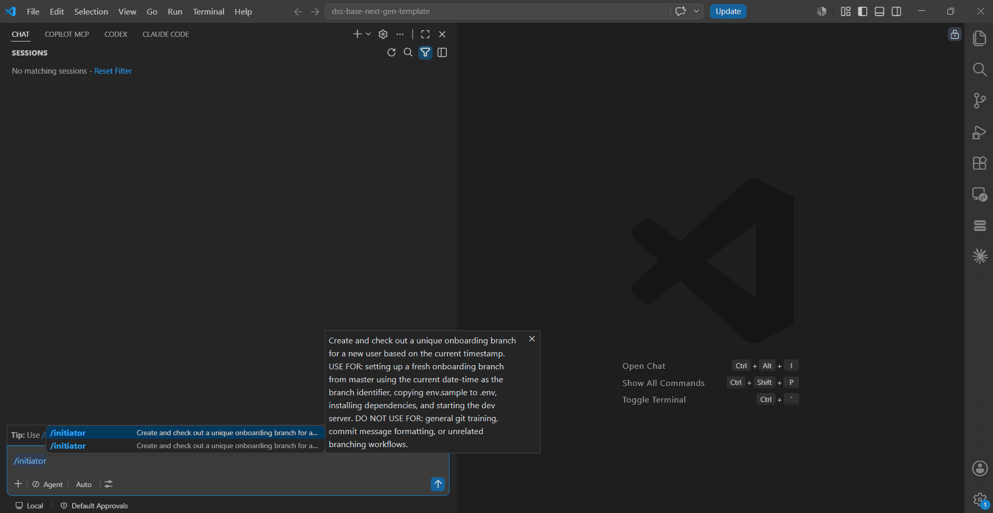Open Remote Explorer view icon
993x513 pixels.
[x=980, y=195]
